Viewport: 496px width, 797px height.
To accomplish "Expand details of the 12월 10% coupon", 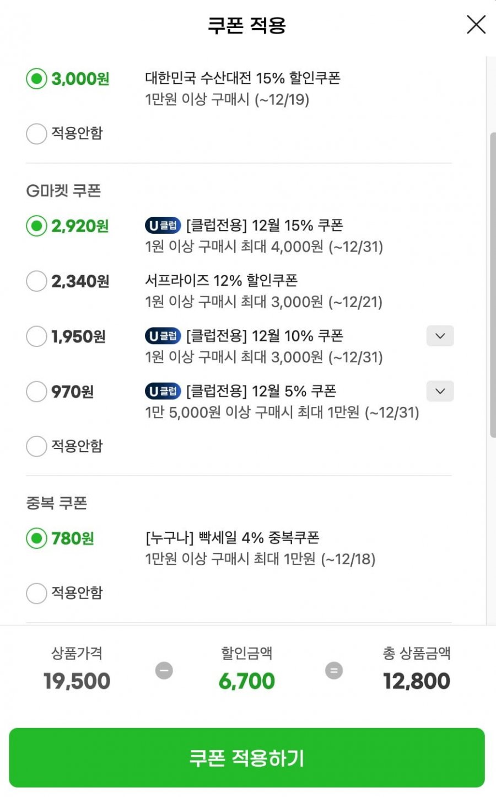I will (440, 336).
